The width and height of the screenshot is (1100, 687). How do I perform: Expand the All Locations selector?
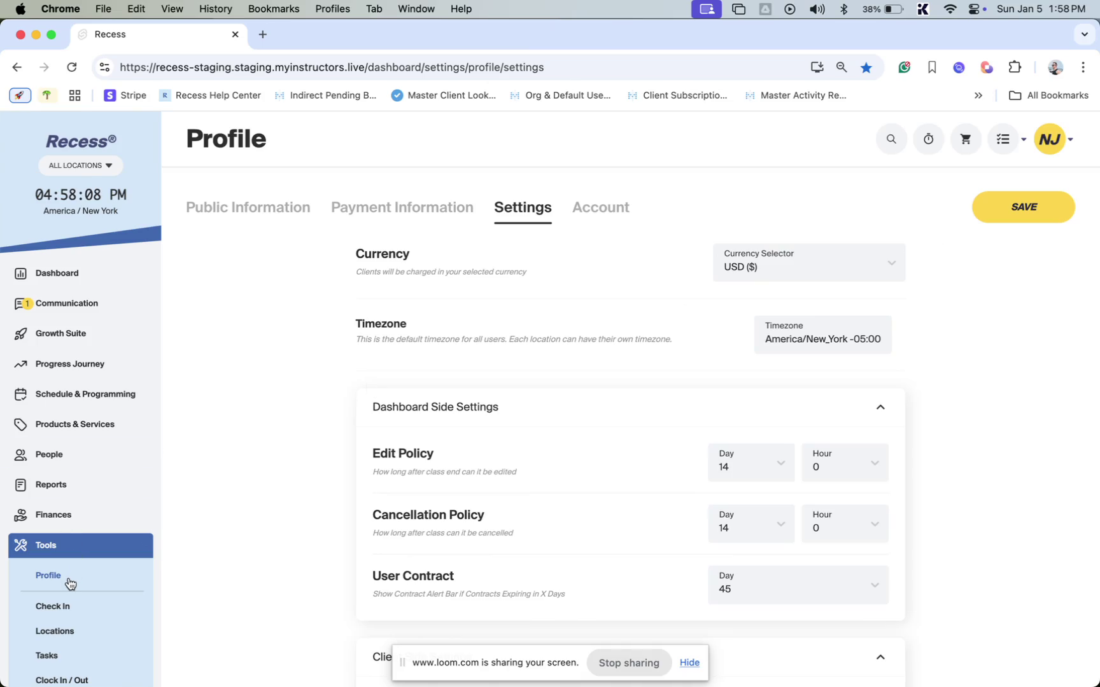click(80, 165)
